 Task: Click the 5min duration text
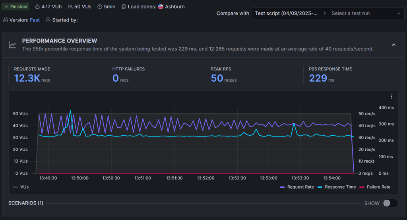coord(110,7)
